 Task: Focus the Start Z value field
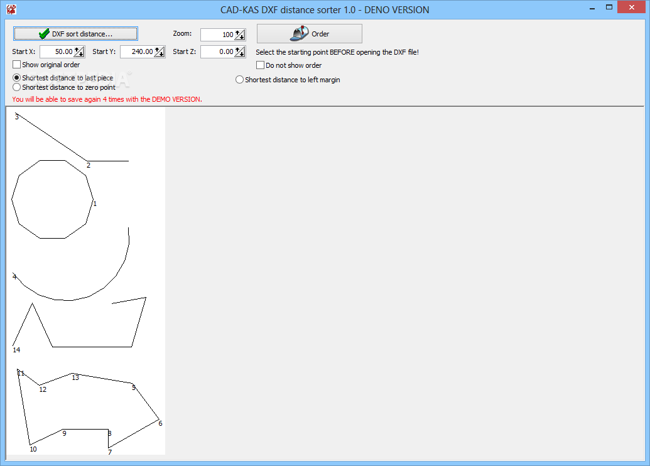pos(218,52)
